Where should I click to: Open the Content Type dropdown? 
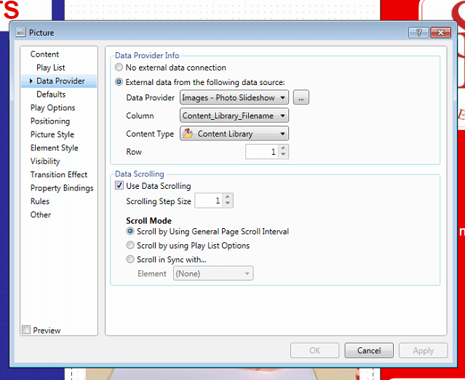[234, 134]
